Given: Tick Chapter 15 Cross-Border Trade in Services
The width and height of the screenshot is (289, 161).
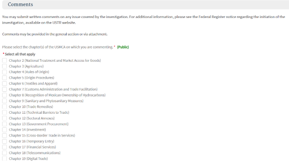Looking at the screenshot, I should coord(4,136).
